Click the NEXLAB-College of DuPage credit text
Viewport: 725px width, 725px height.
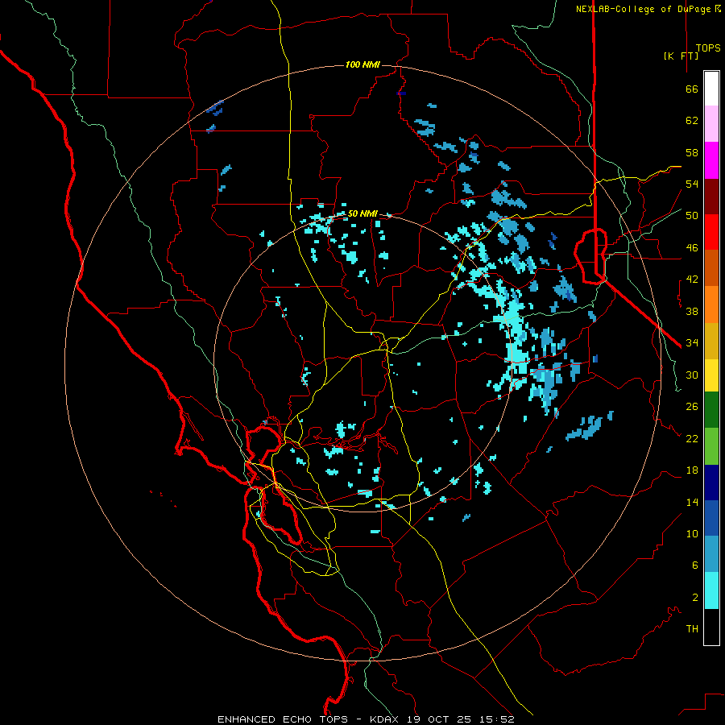pos(648,9)
